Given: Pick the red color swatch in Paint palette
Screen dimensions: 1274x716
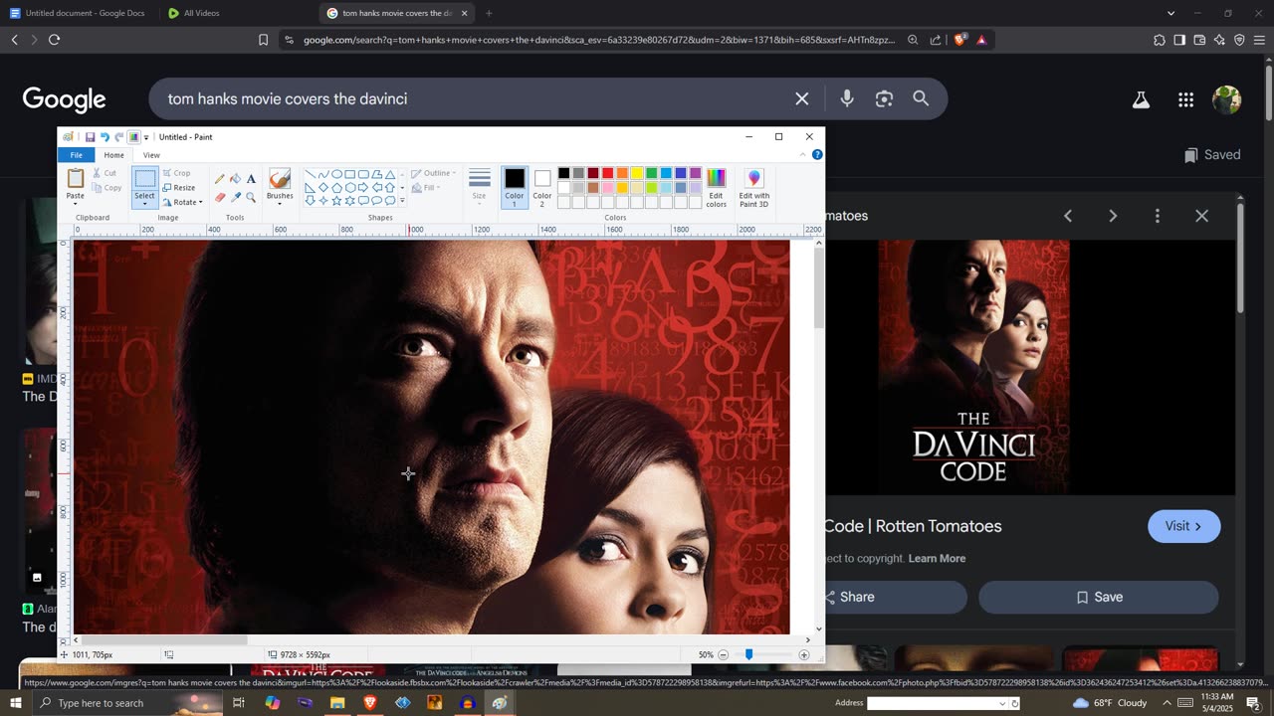Looking at the screenshot, I should (607, 173).
